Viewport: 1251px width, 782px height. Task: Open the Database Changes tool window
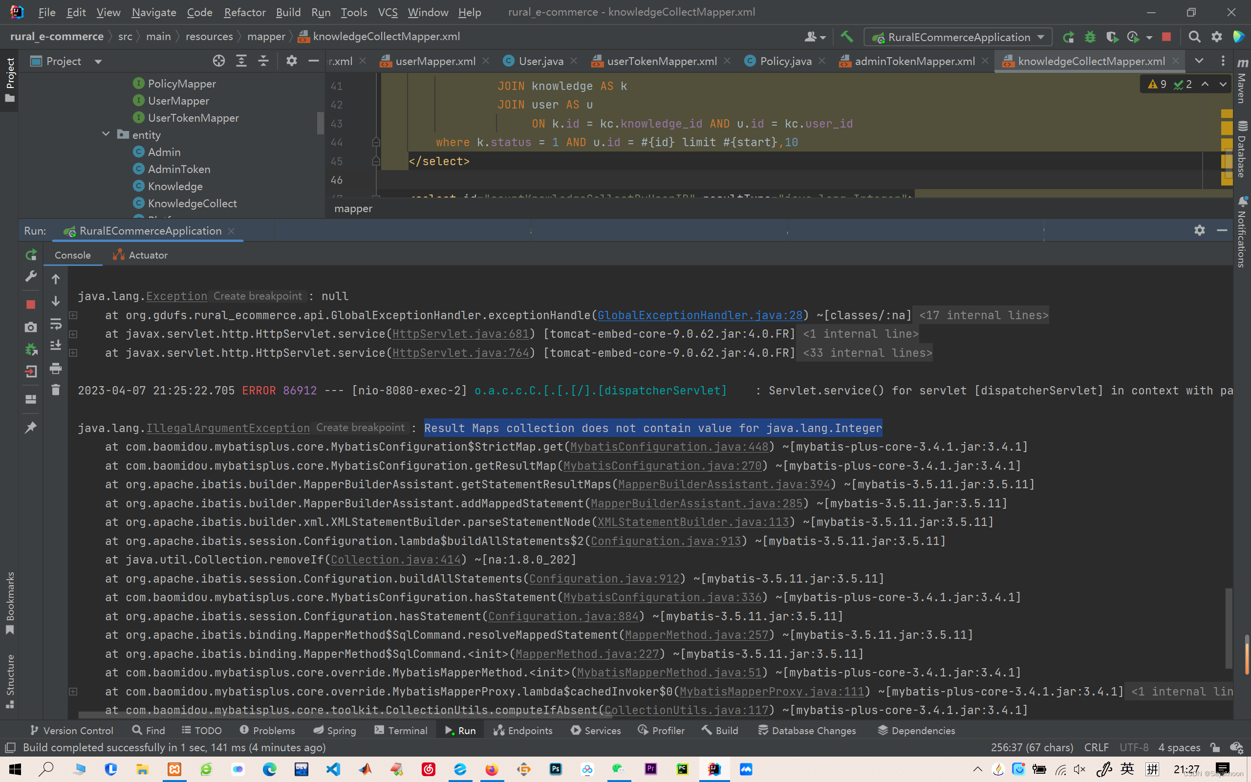tap(807, 730)
